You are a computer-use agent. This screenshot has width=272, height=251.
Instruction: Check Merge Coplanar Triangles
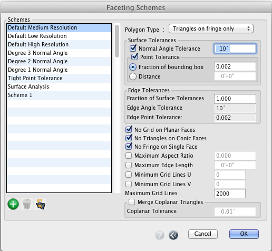click(x=132, y=202)
